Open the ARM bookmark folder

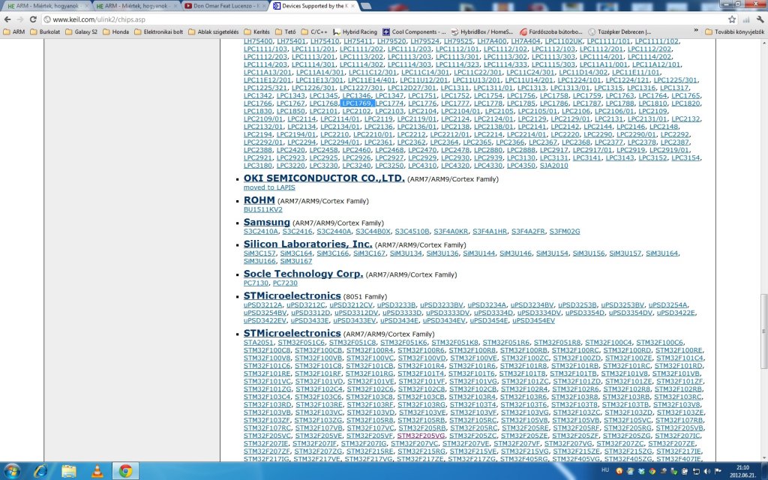coord(14,31)
